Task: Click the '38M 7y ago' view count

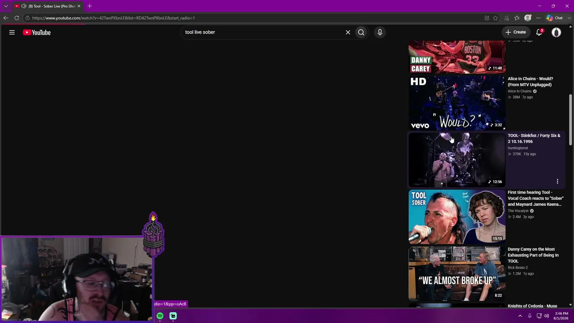Action: pyautogui.click(x=520, y=97)
